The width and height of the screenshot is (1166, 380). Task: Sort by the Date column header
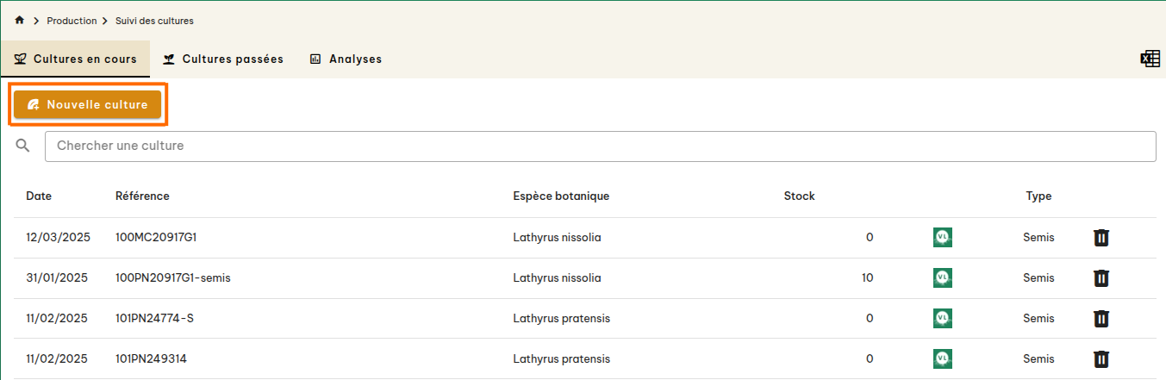tap(39, 196)
